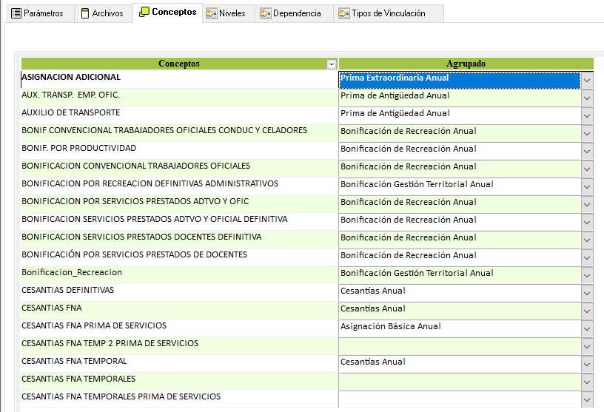Open Agrupado dropdown for AUXILIO DE TRANSPORTE
Image resolution: width=604 pixels, height=412 pixels.
[587, 115]
